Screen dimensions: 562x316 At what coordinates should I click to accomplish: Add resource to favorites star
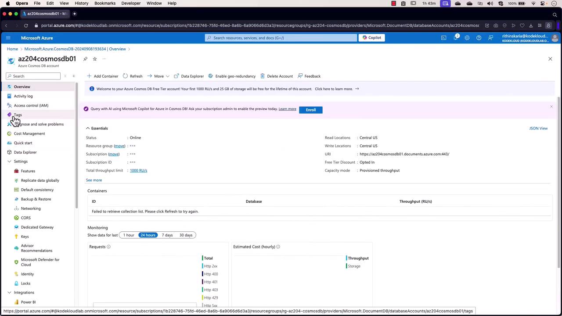94,59
